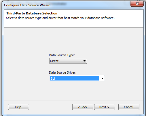Proceed with the Next > button
Screen dimensions: 146x116
105,107
